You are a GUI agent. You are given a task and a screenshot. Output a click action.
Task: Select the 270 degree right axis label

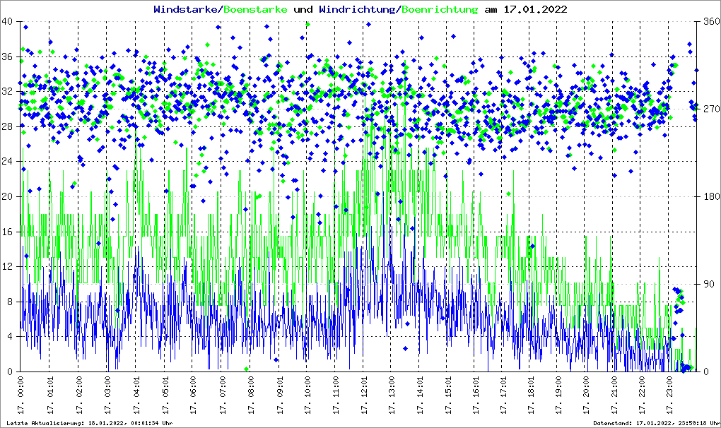709,109
